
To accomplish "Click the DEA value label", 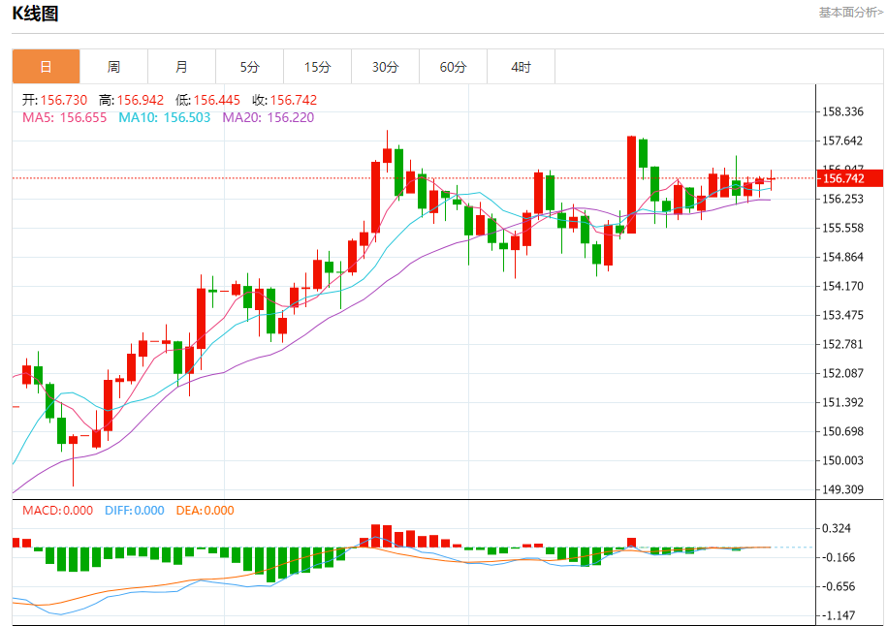I will 205,511.
